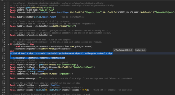The width and height of the screenshot is (175, 95).
Task: Click the sparkle icon on Ask Assistant
Action: coord(114,50)
